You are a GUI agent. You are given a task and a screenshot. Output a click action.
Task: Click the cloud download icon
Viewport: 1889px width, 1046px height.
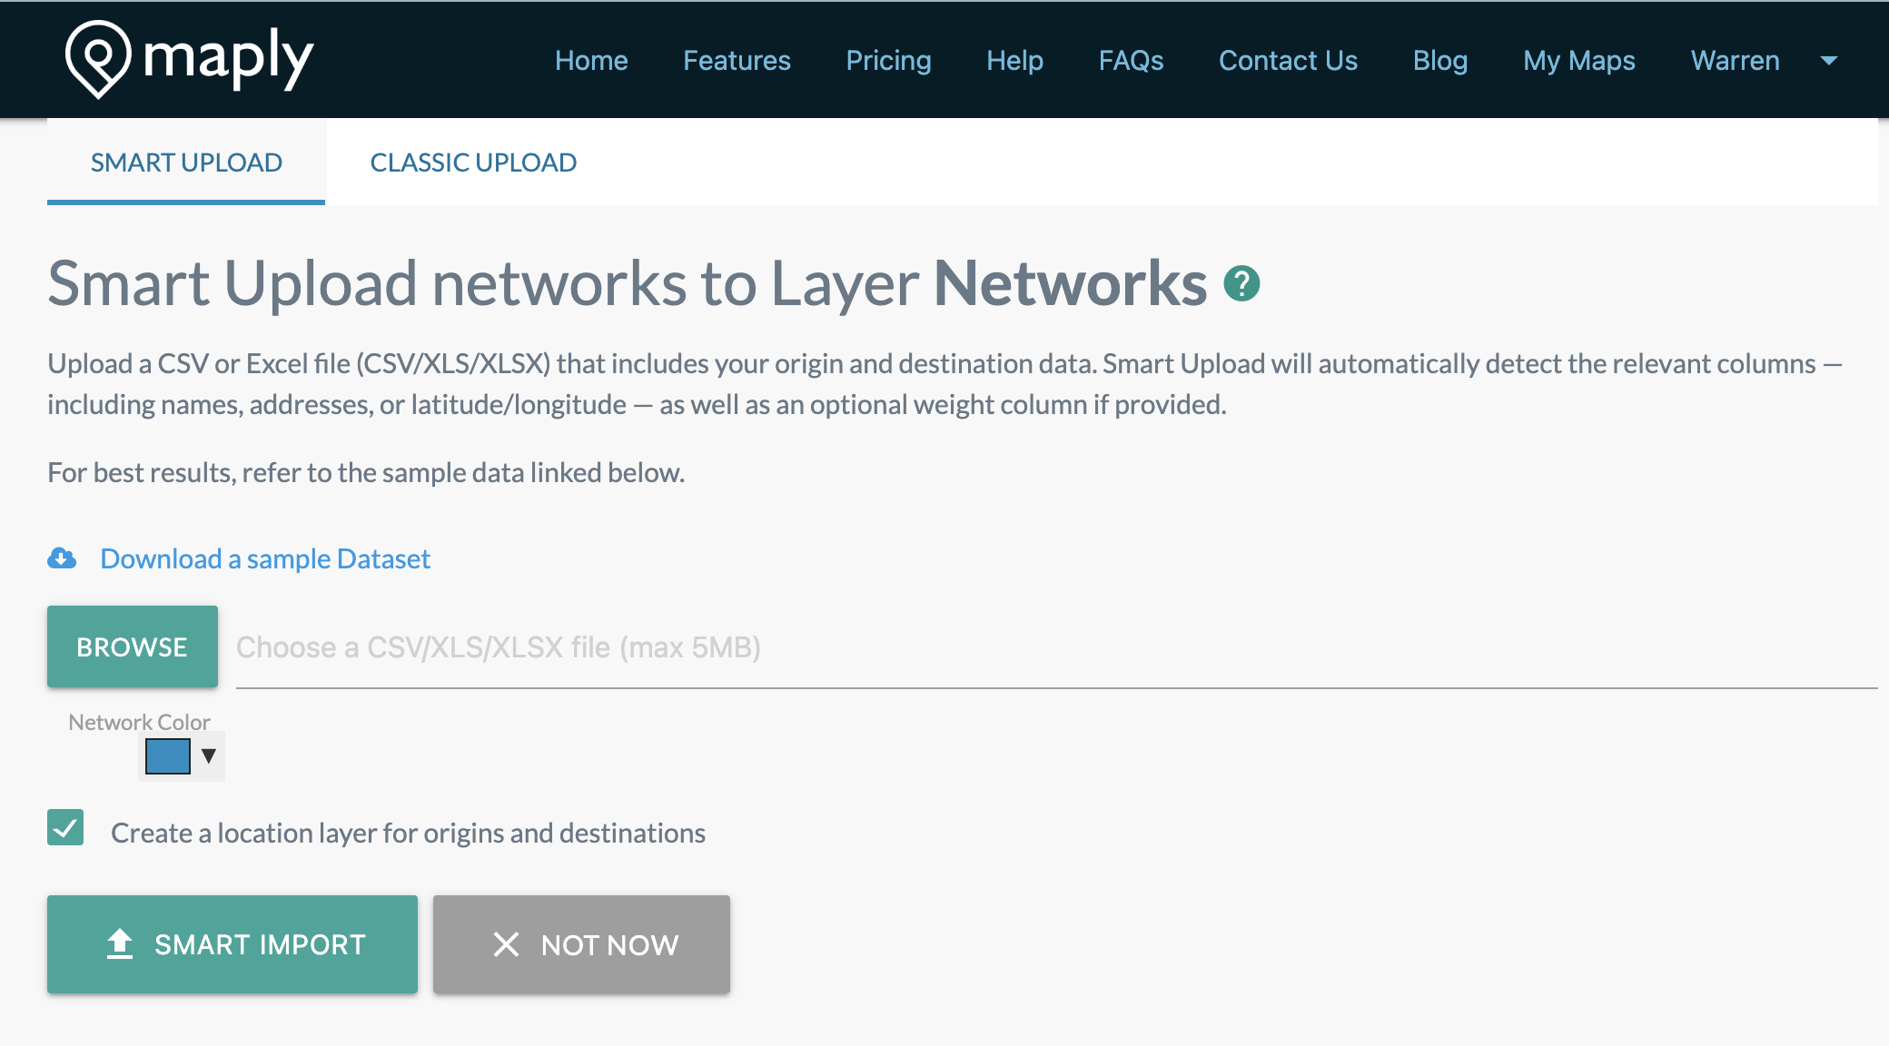click(62, 558)
